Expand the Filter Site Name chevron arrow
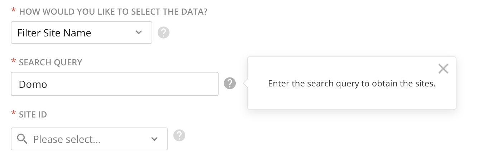Image resolution: width=483 pixels, height=160 pixels. click(x=139, y=32)
